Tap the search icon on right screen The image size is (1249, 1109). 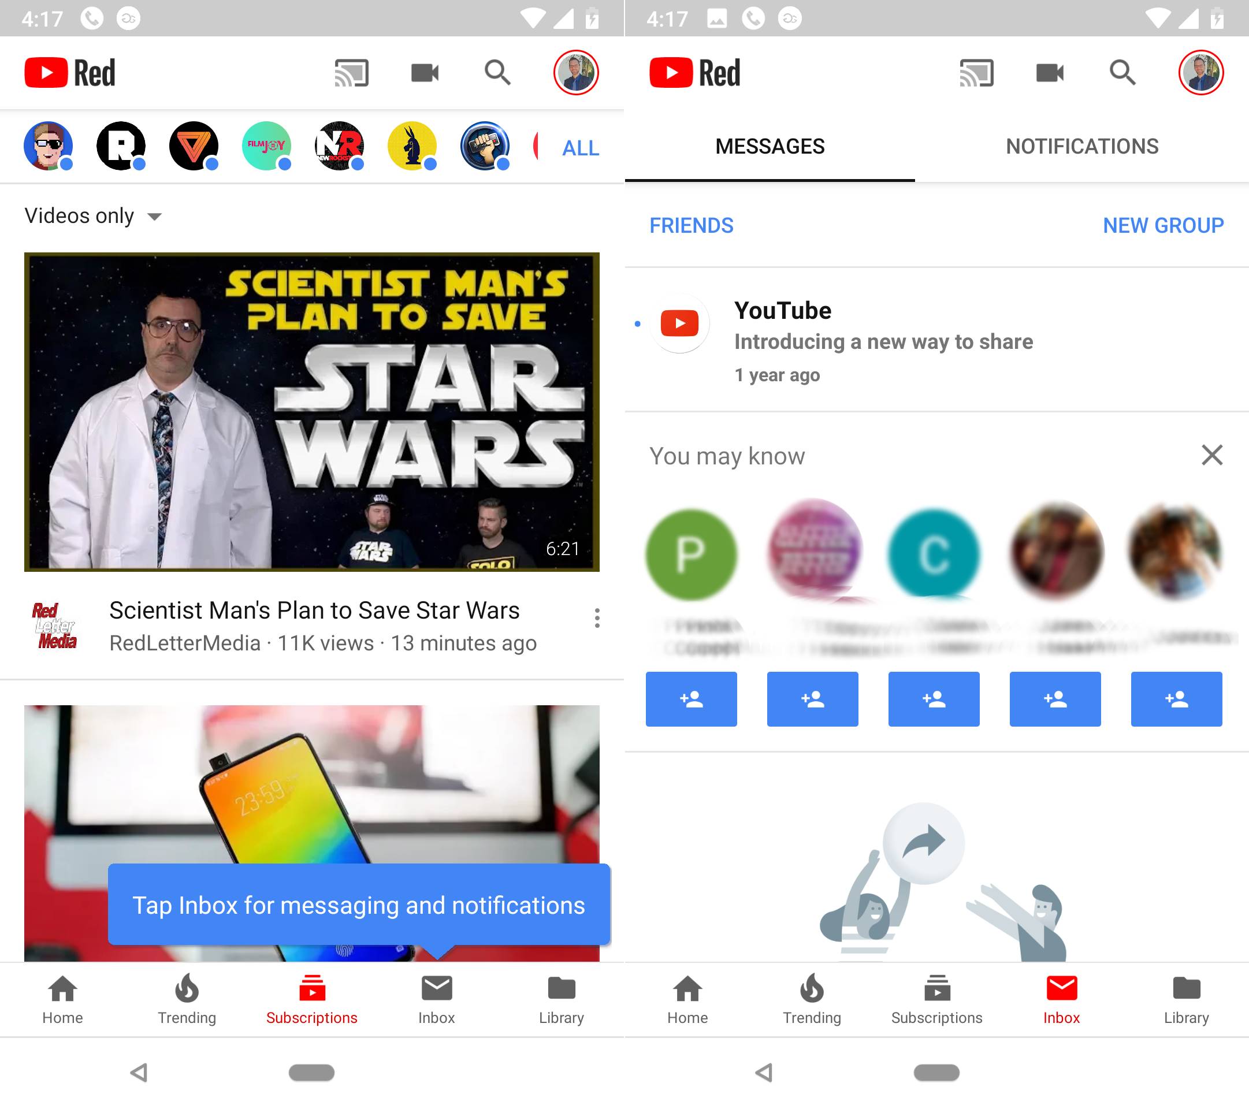1122,73
